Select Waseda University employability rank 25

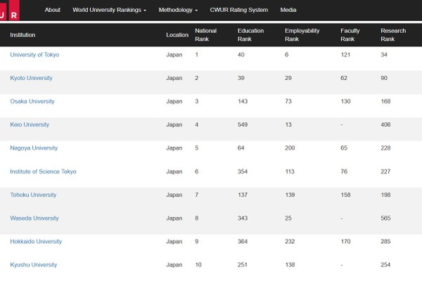(x=288, y=218)
